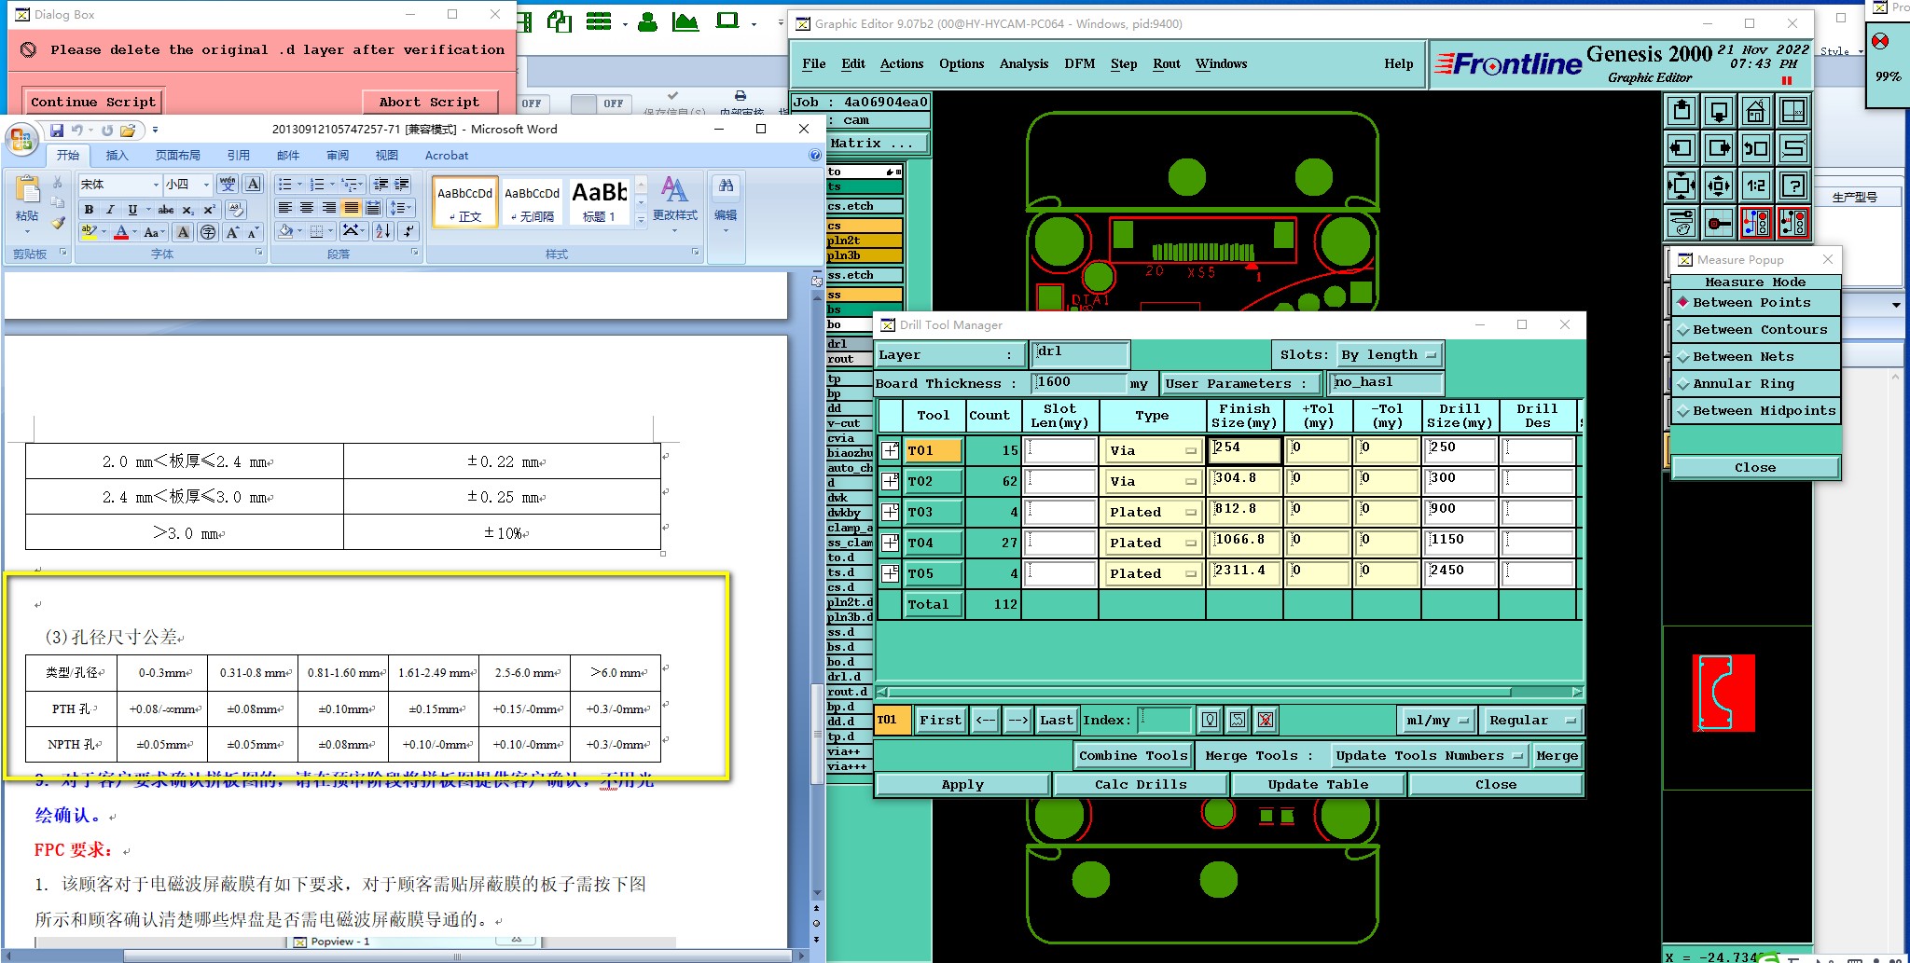Open Type dropdown for tool T03
Viewport: 1910px width, 963px height.
tap(1152, 512)
